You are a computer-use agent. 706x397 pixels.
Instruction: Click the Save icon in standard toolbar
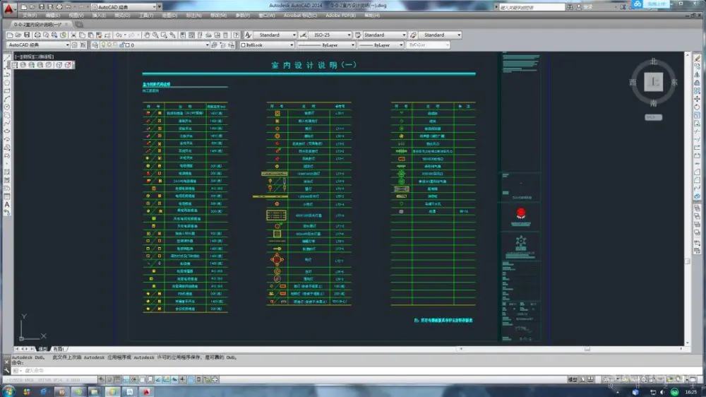click(x=27, y=35)
